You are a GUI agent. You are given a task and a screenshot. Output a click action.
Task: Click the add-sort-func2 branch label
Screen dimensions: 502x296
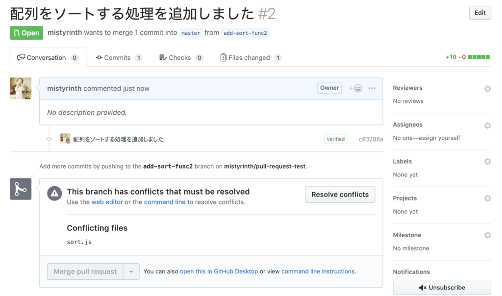[245, 33]
